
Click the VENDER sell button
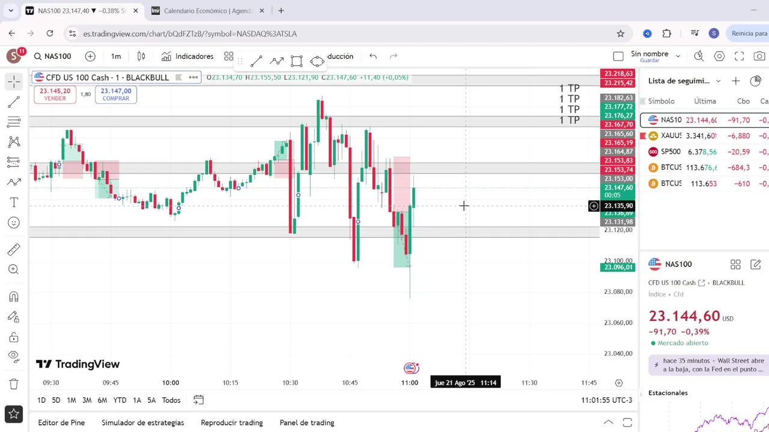[x=55, y=94]
